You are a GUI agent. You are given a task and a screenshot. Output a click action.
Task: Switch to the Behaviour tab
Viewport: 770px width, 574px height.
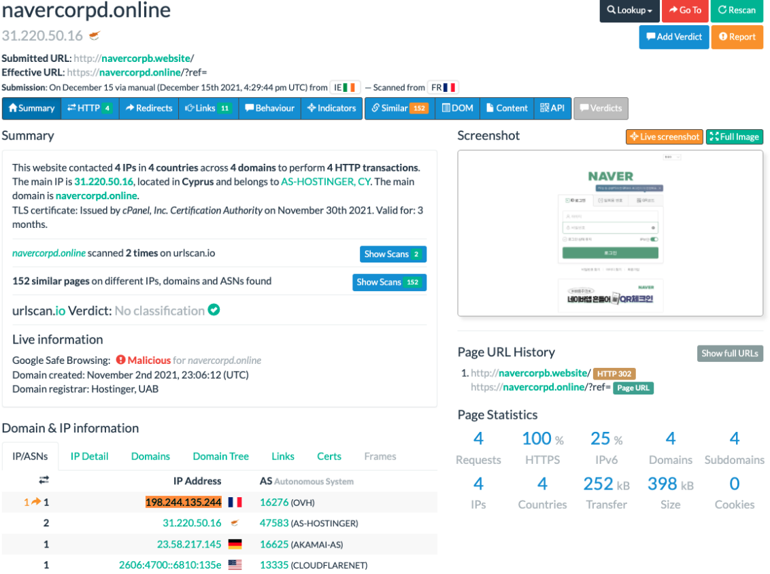(x=269, y=108)
